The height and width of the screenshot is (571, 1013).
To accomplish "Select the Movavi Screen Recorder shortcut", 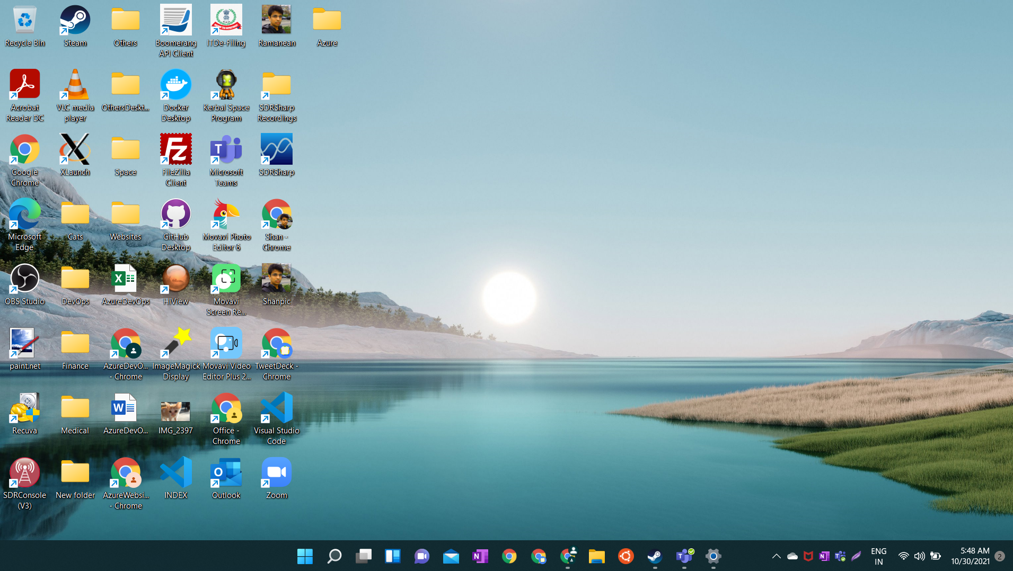I will coord(226,290).
